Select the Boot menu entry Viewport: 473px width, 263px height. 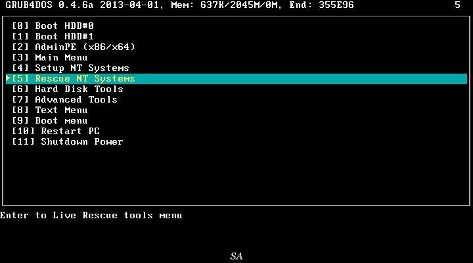pyautogui.click(x=50, y=121)
